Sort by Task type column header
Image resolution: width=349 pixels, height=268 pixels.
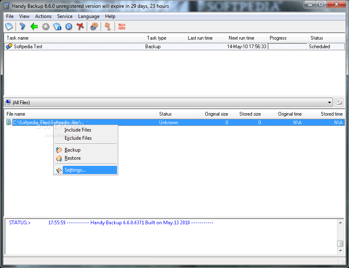click(165, 38)
